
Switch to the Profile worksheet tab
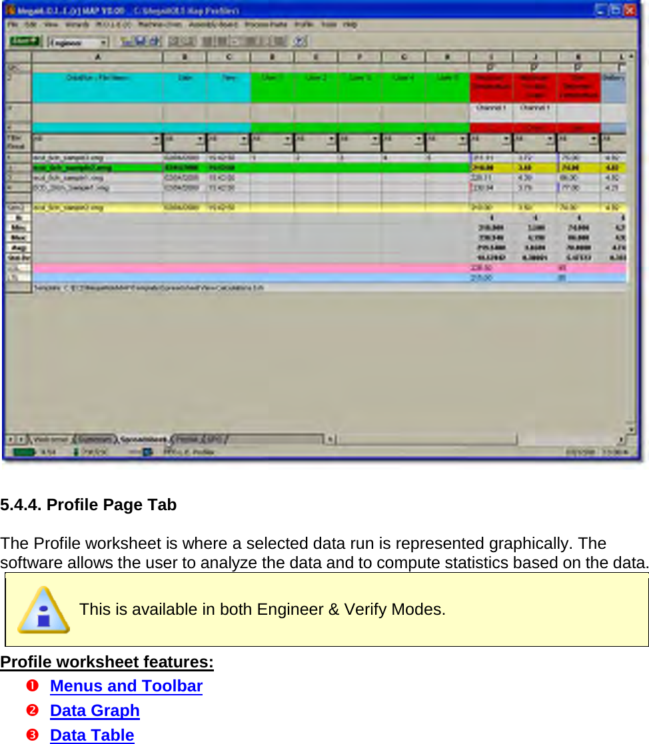(187, 440)
